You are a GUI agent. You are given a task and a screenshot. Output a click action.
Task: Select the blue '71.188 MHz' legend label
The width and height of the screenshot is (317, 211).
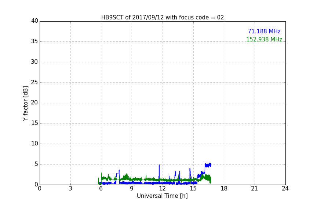pos(264,31)
